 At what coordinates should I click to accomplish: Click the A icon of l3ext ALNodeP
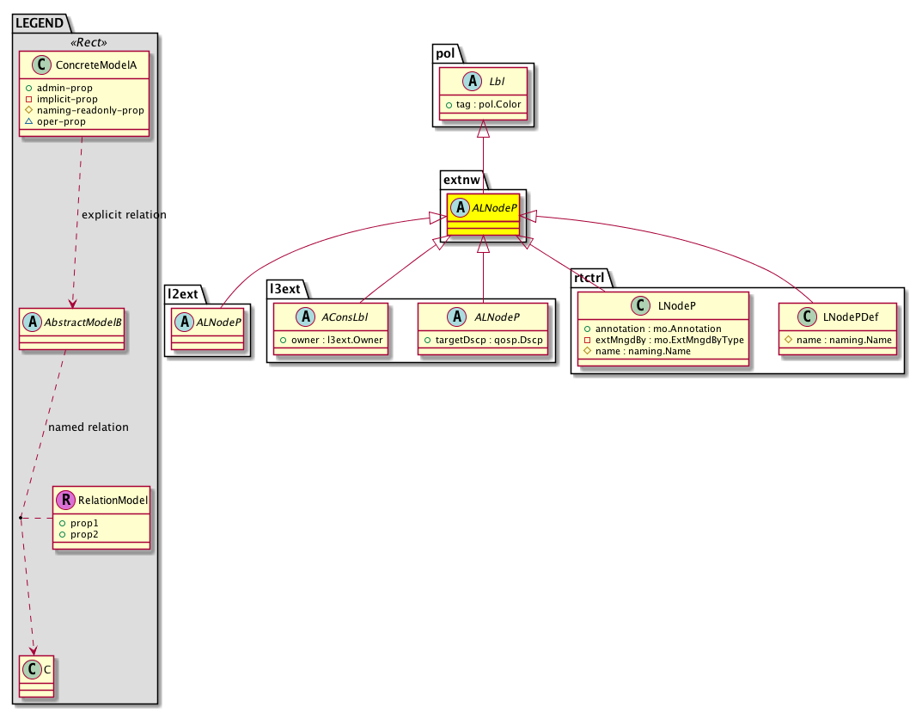tap(432, 317)
